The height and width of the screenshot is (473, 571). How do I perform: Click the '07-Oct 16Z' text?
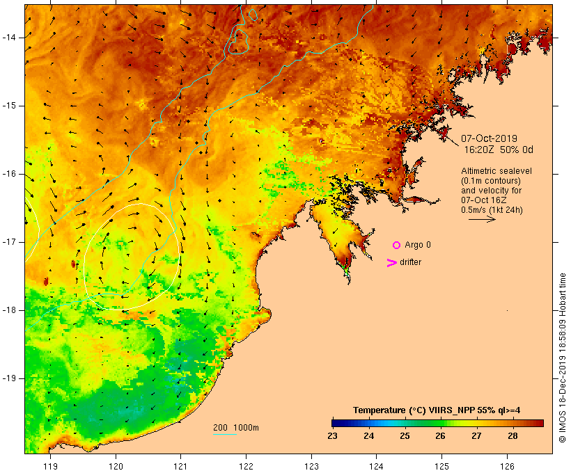[x=483, y=200]
